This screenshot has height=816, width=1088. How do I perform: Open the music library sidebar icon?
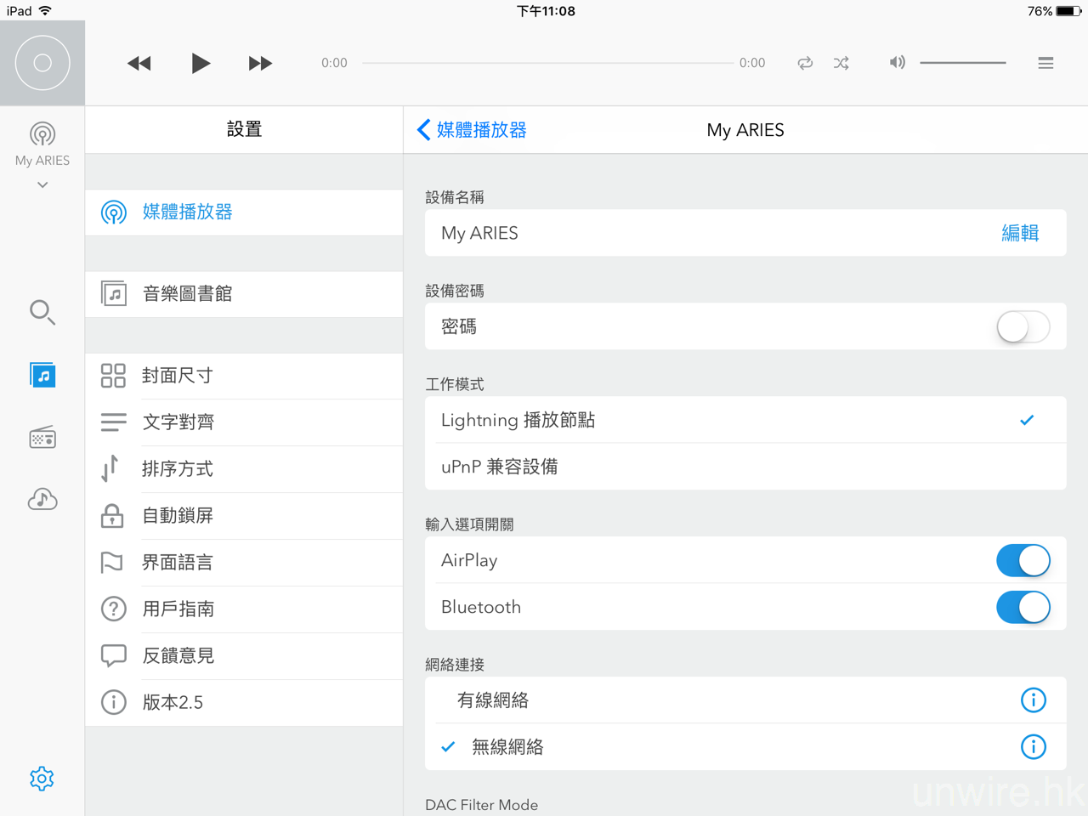[42, 375]
